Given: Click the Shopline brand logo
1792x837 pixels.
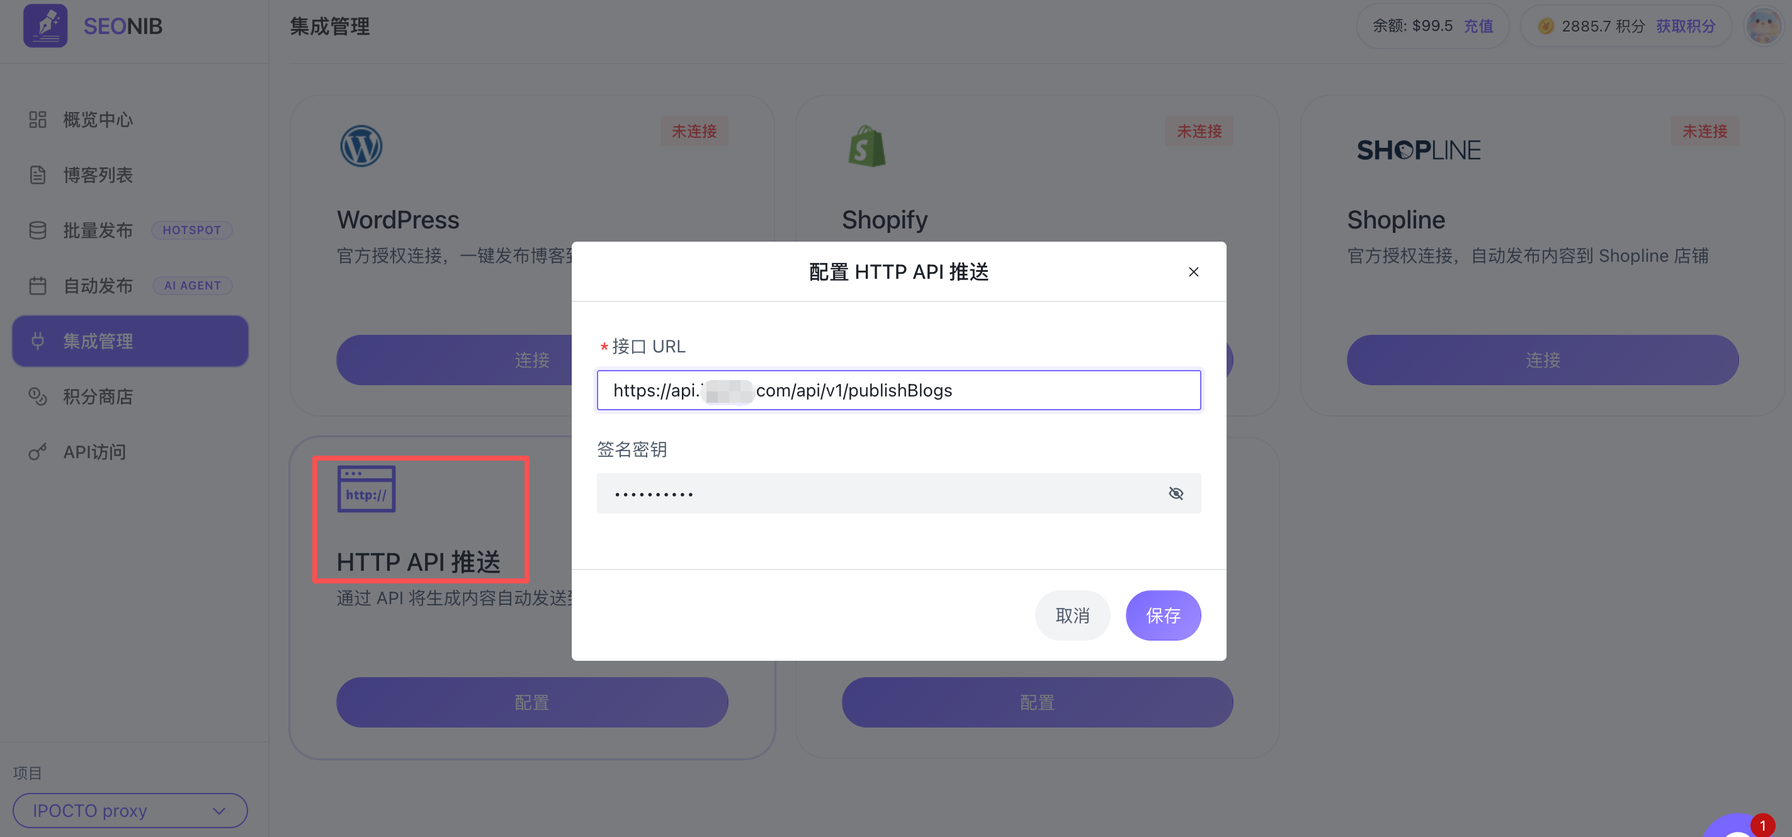Looking at the screenshot, I should [x=1419, y=150].
